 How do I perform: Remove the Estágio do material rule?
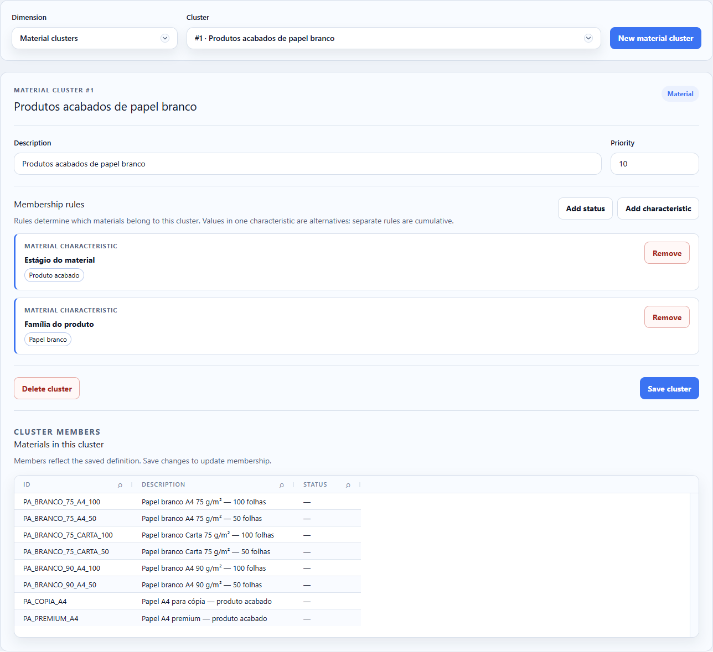coord(667,253)
